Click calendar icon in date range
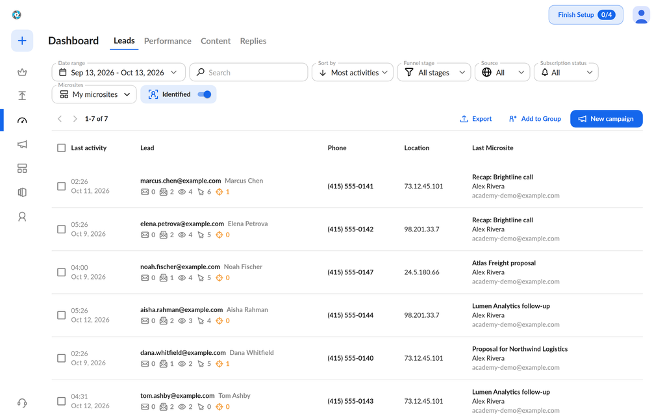The width and height of the screenshot is (665, 416). point(63,72)
